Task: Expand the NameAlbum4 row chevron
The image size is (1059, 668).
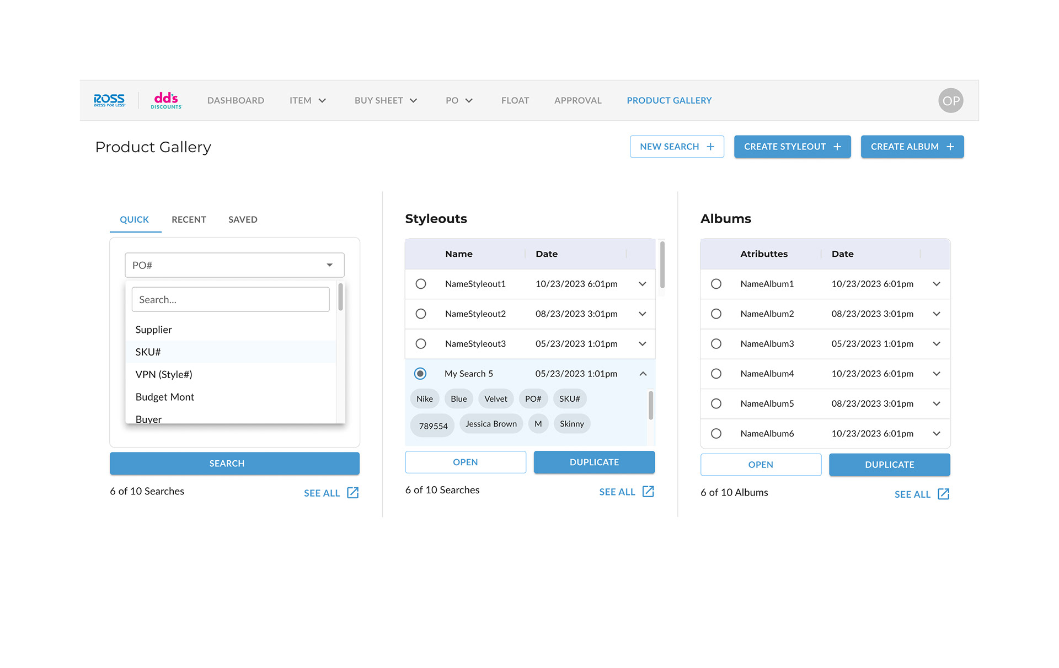Action: (937, 374)
